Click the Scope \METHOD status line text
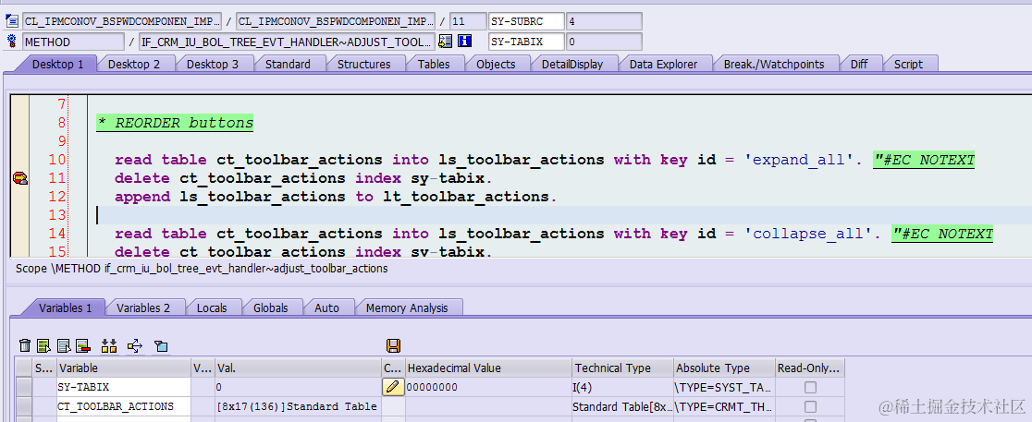This screenshot has height=422, width=1032. pyautogui.click(x=202, y=268)
